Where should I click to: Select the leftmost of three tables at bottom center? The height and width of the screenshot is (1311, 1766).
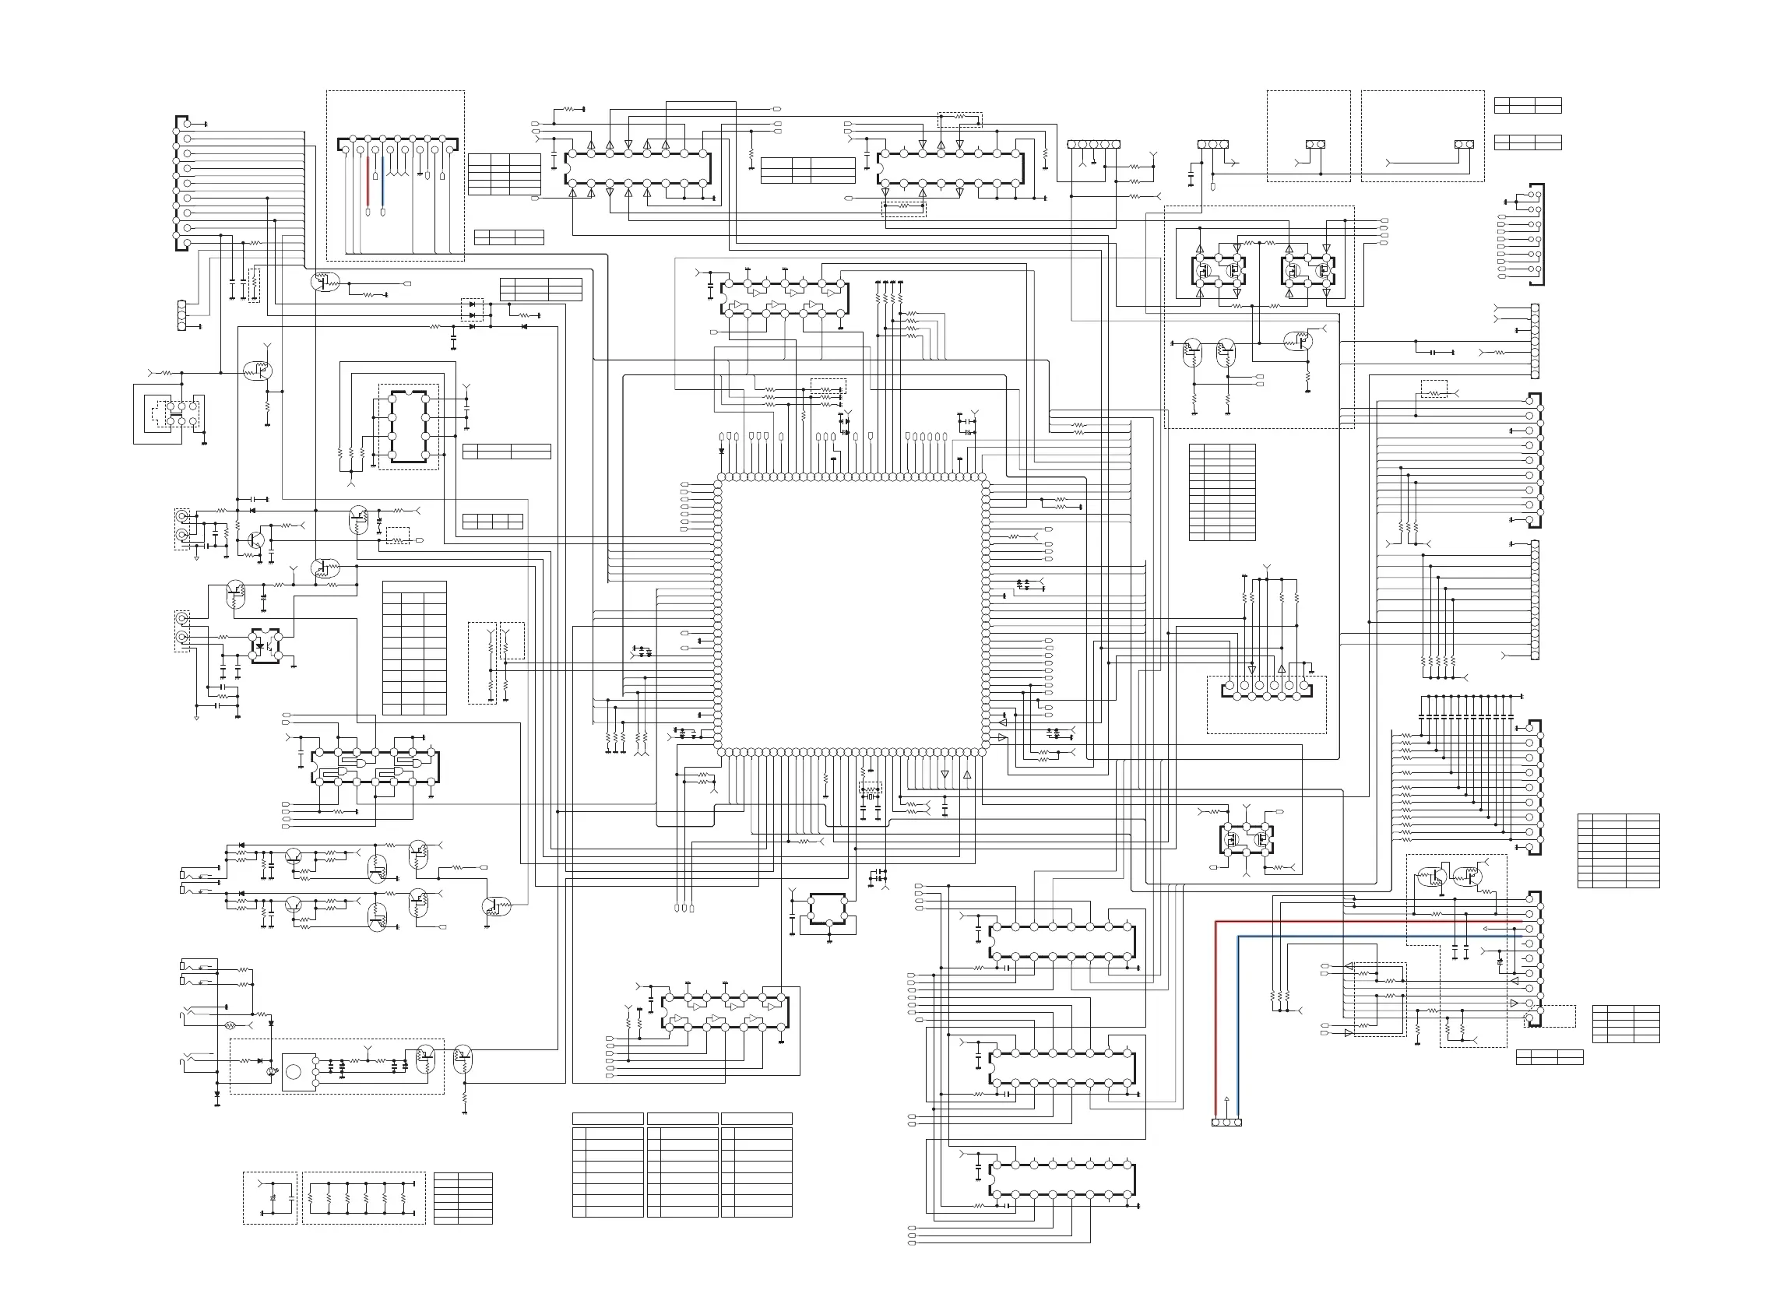pos(607,1164)
